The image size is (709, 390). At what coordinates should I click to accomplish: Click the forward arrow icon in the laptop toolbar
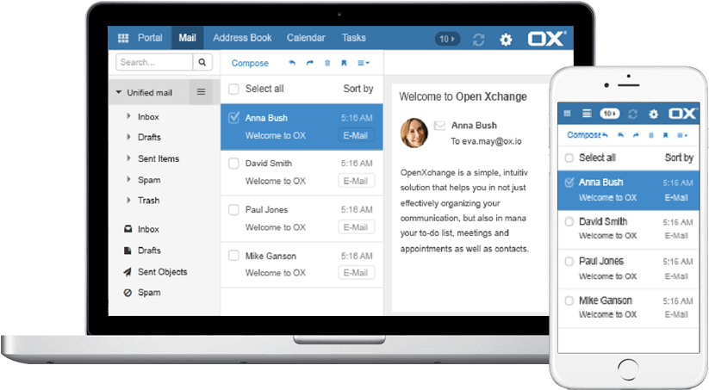310,63
